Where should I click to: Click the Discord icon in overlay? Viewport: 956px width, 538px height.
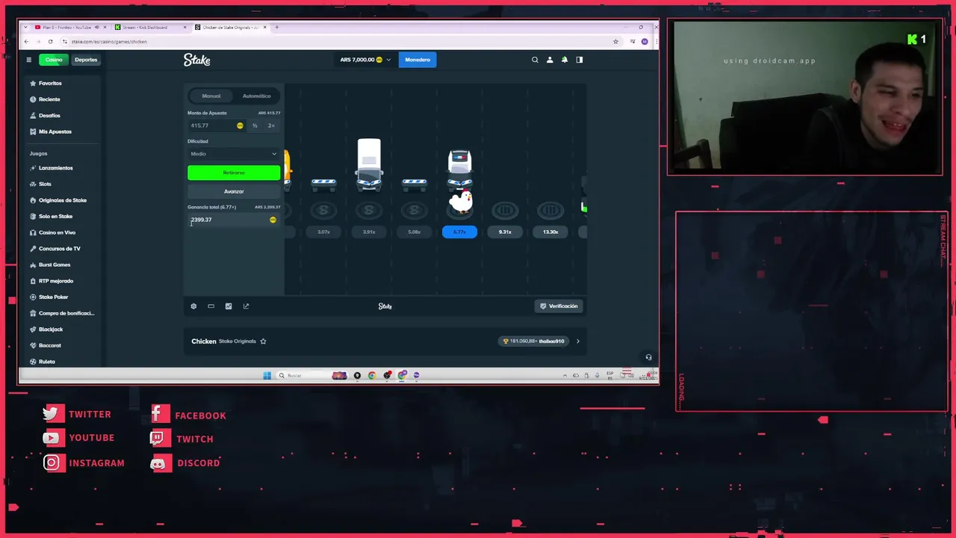158,463
